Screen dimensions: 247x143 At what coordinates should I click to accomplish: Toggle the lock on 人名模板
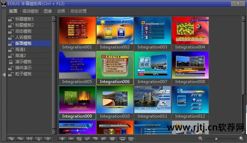pos(11,37)
